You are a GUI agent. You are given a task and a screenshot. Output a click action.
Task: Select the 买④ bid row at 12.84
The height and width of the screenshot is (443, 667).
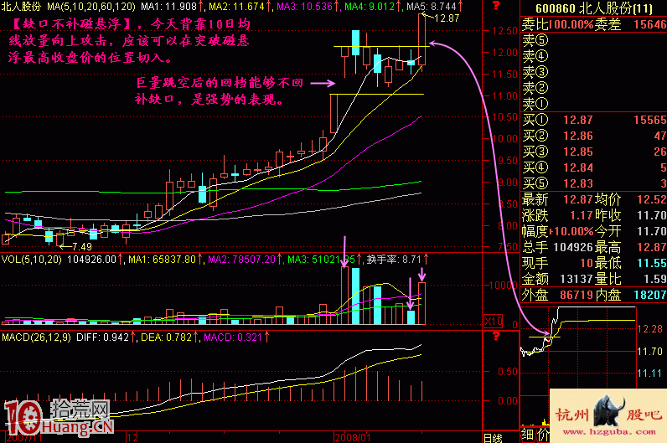(x=594, y=167)
